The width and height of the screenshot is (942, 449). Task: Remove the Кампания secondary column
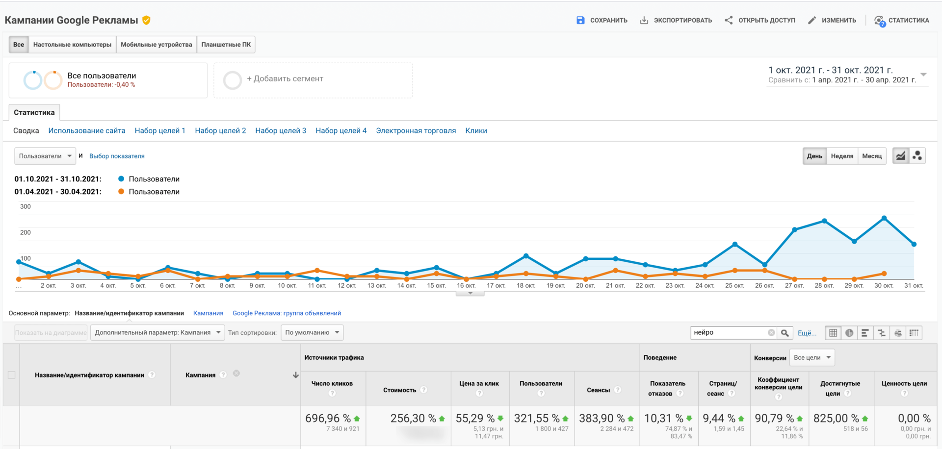tap(236, 374)
